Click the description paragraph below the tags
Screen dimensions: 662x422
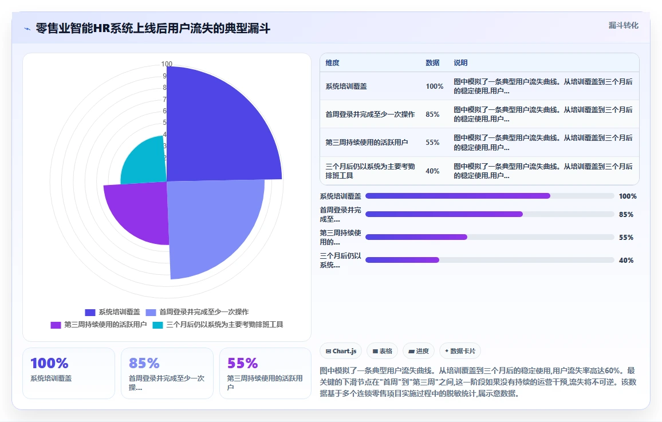coord(478,382)
